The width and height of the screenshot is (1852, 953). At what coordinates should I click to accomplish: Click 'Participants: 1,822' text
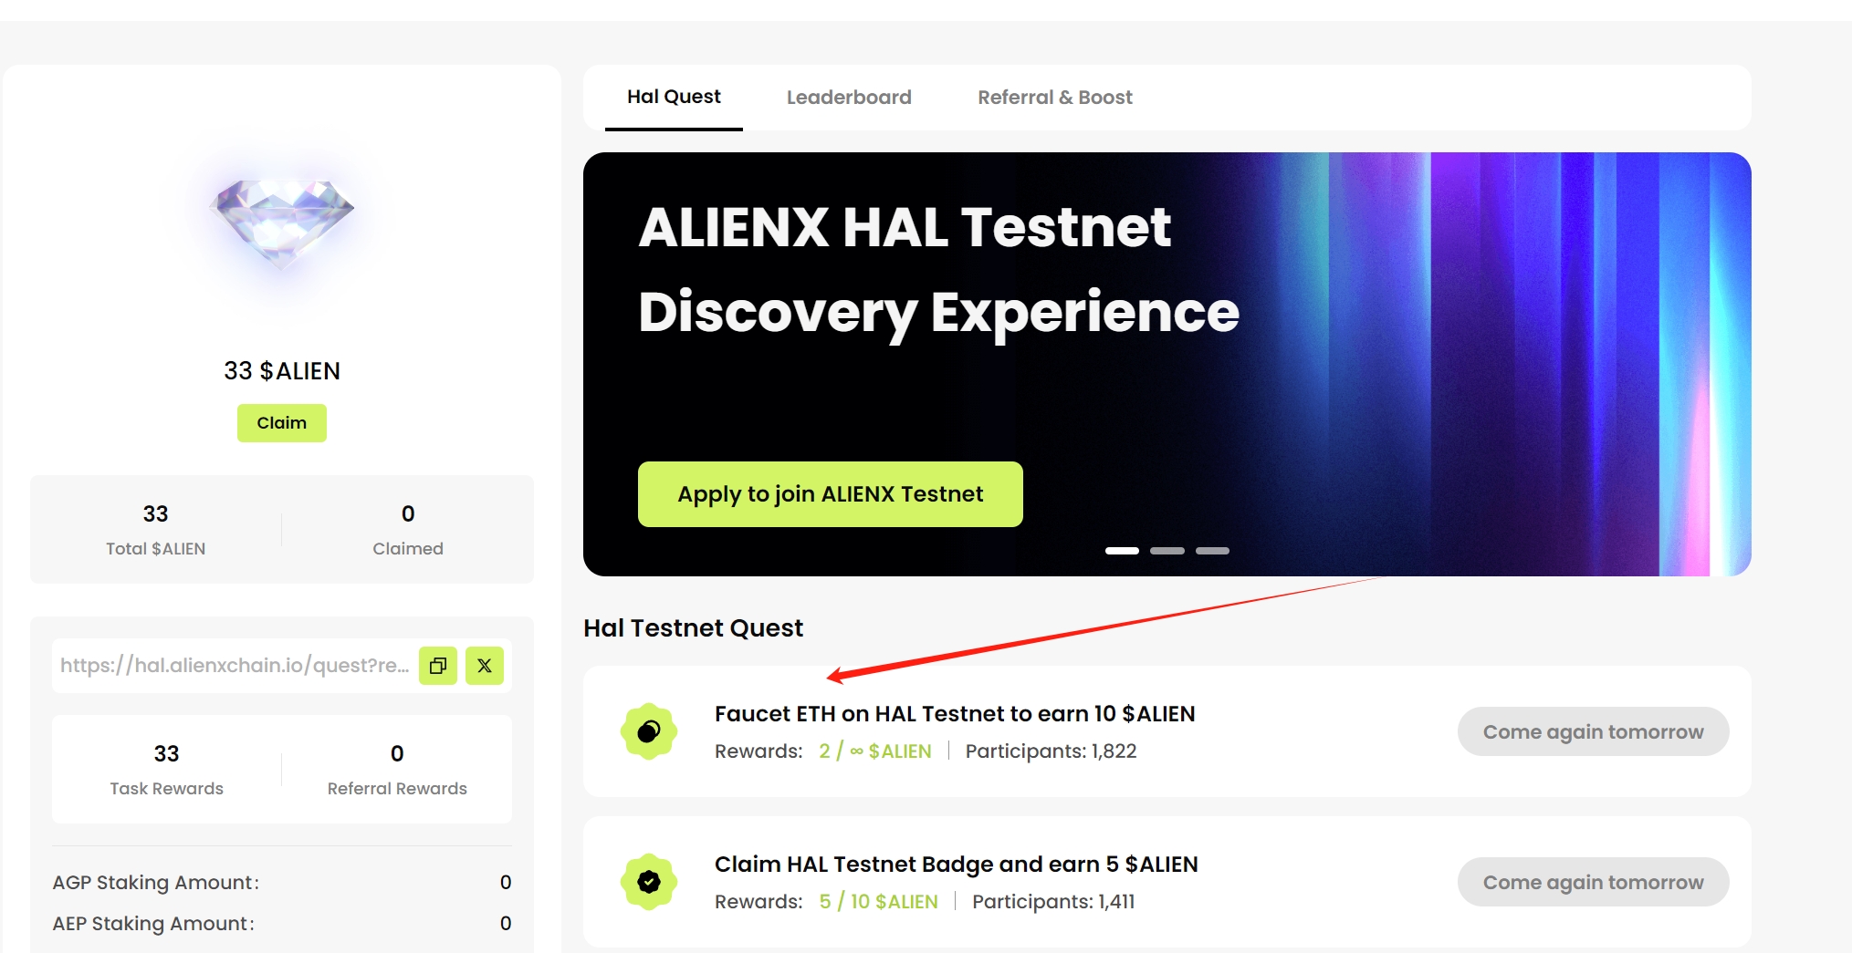pos(1051,751)
